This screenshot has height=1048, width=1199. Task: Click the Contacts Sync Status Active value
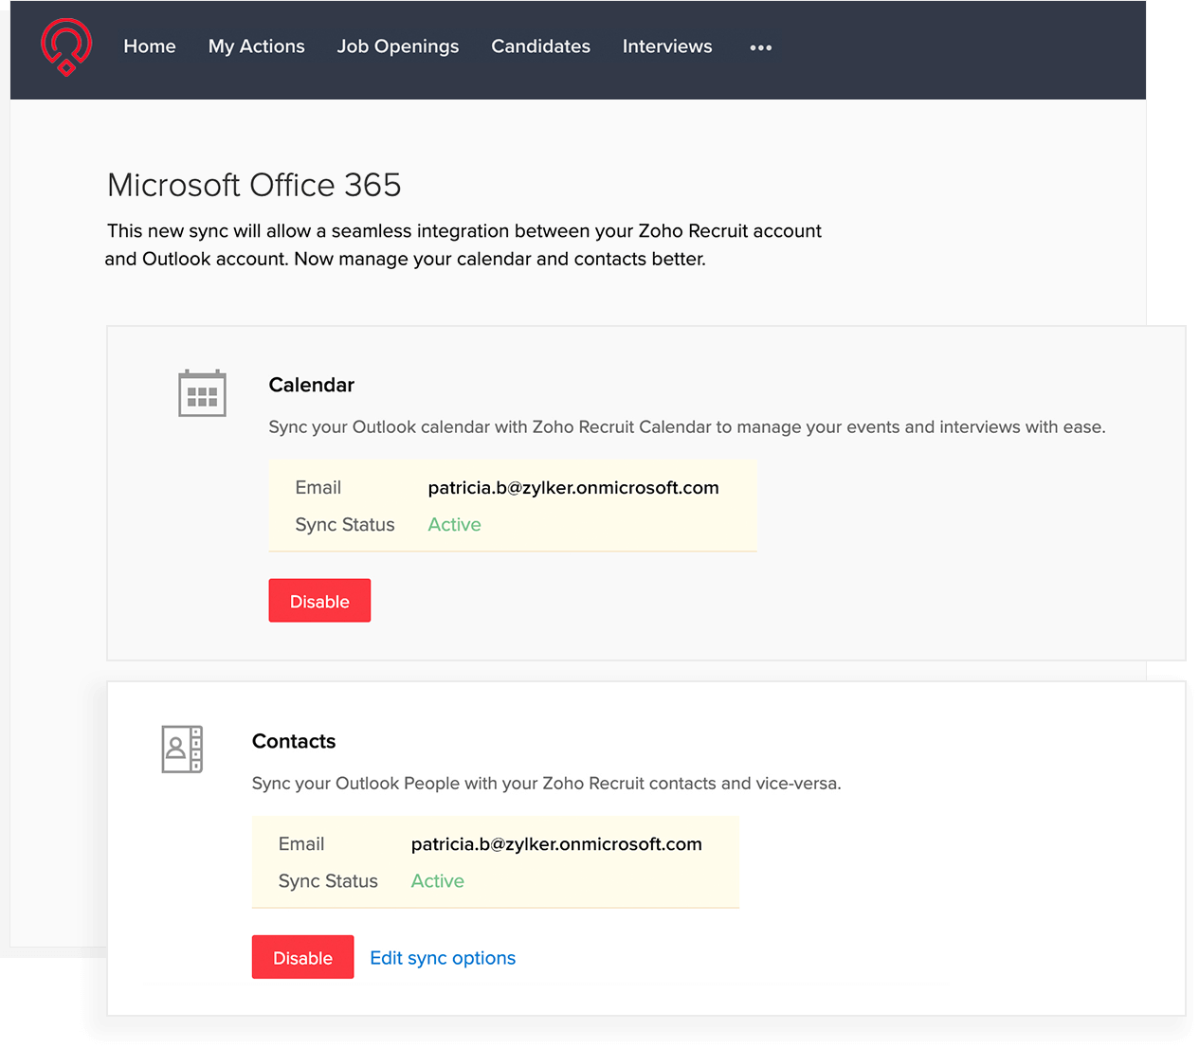pyautogui.click(x=437, y=881)
